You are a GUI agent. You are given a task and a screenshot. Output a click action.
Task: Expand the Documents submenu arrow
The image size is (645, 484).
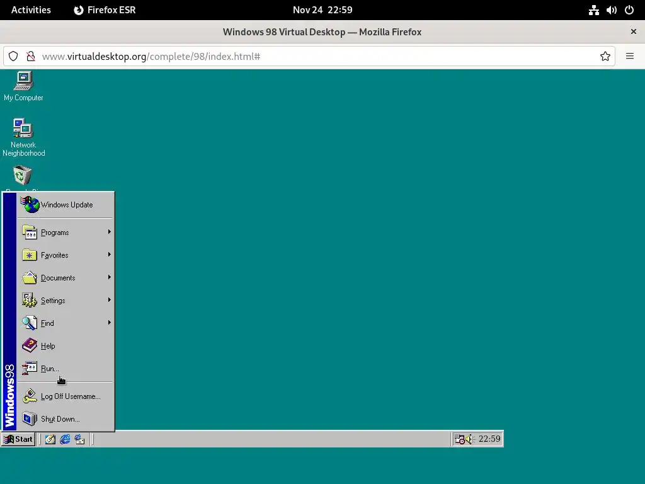(x=110, y=277)
